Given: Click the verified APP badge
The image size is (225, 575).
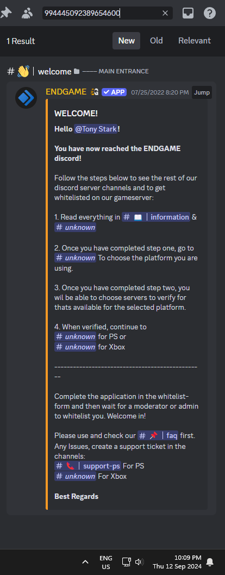Looking at the screenshot, I should [114, 92].
